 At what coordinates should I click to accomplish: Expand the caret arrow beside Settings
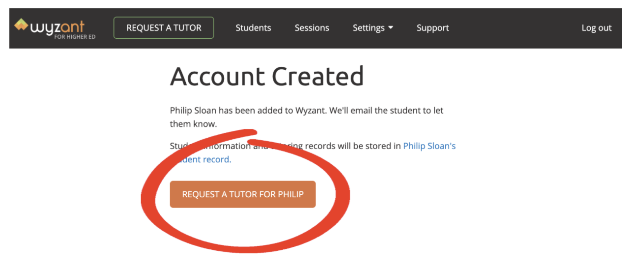point(391,28)
